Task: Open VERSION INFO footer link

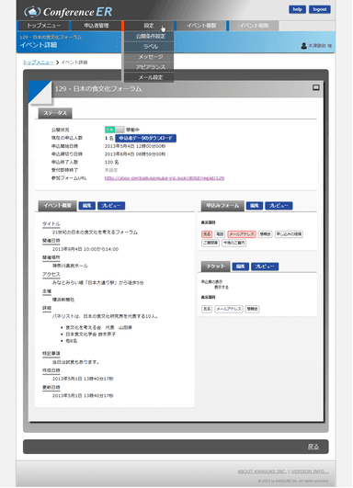Action: coord(310,471)
